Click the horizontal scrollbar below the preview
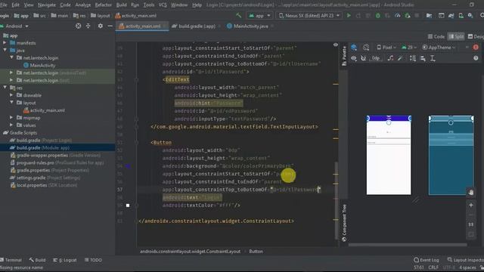484x272 pixels. tap(408, 245)
